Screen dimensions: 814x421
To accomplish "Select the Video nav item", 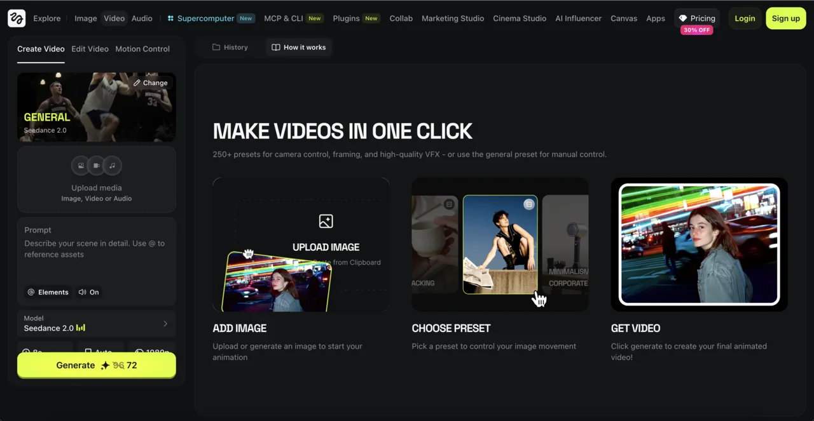I will (x=114, y=18).
